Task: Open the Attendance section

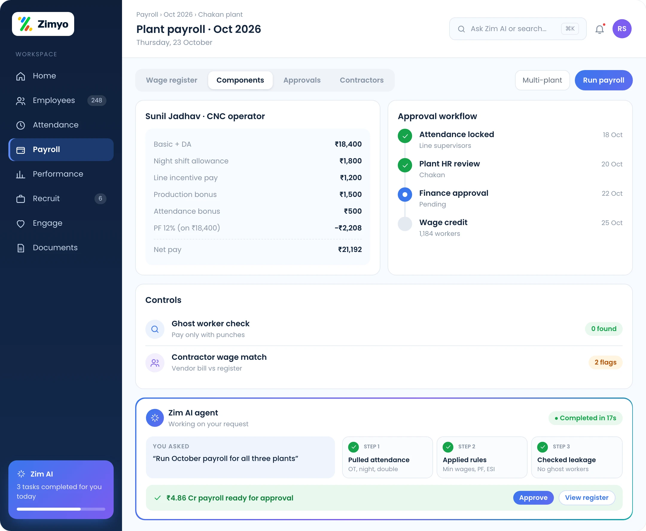Action: click(x=61, y=125)
